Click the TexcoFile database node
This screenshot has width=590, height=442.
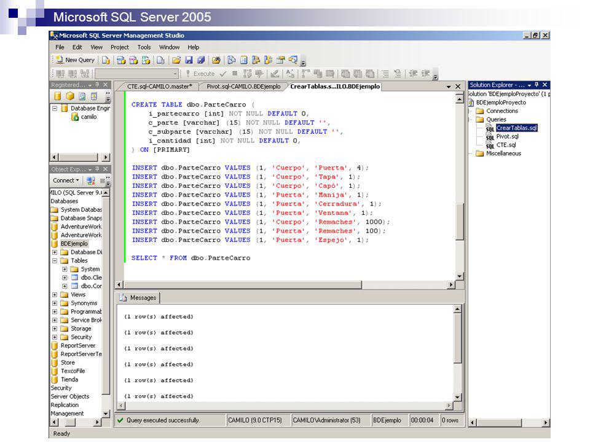[x=73, y=371]
